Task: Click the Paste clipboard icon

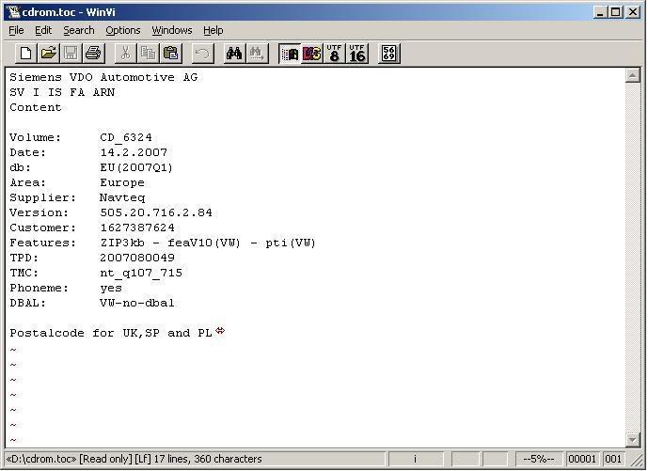Action: [170, 54]
